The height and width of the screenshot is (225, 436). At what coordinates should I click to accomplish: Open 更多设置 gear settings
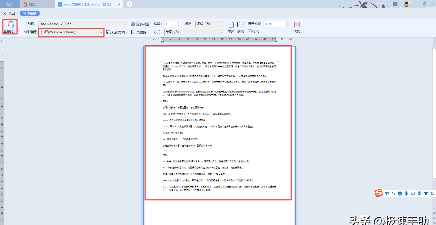point(140,24)
